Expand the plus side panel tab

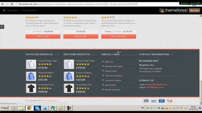[2, 27]
